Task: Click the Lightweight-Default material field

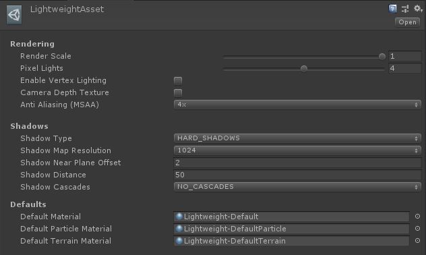Action: coord(291,217)
